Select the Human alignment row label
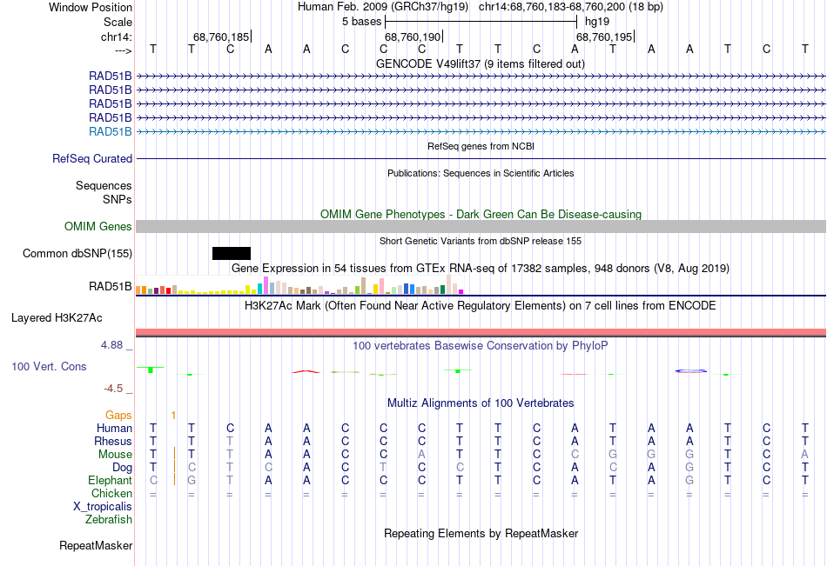Viewport: 827px width, 566px height. pos(114,428)
